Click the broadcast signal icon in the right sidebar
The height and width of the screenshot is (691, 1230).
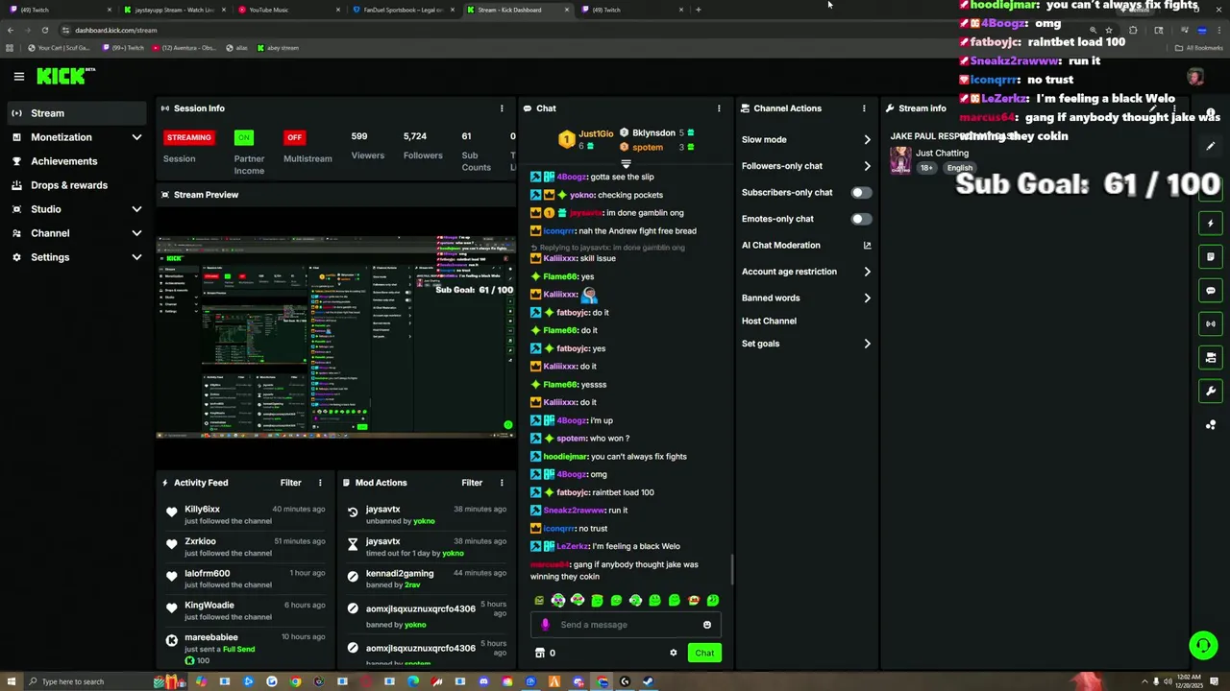[x=1211, y=324]
